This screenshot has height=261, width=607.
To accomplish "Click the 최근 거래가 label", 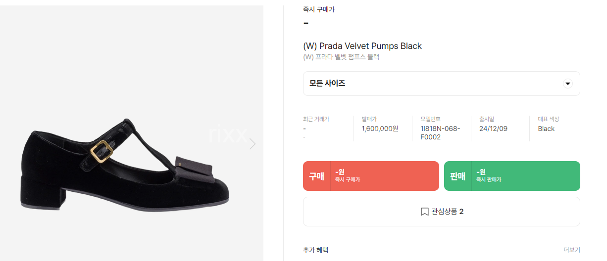I will [x=316, y=119].
